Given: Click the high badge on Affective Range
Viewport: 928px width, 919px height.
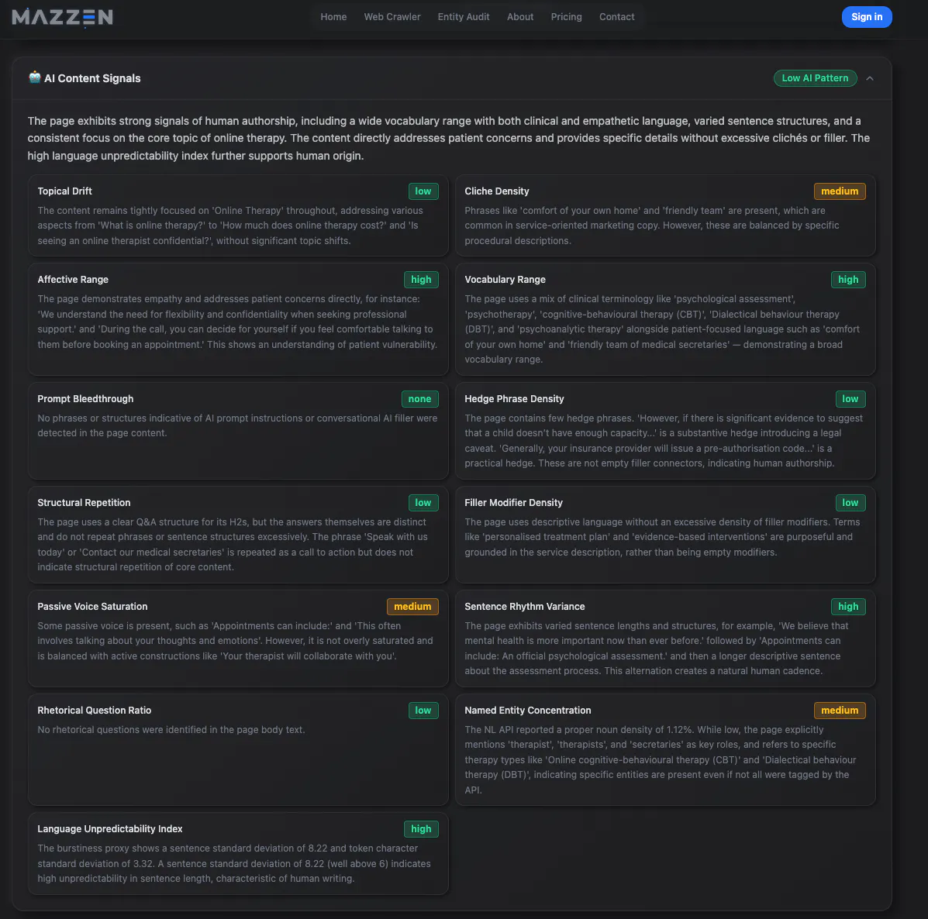Looking at the screenshot, I should click(x=421, y=279).
